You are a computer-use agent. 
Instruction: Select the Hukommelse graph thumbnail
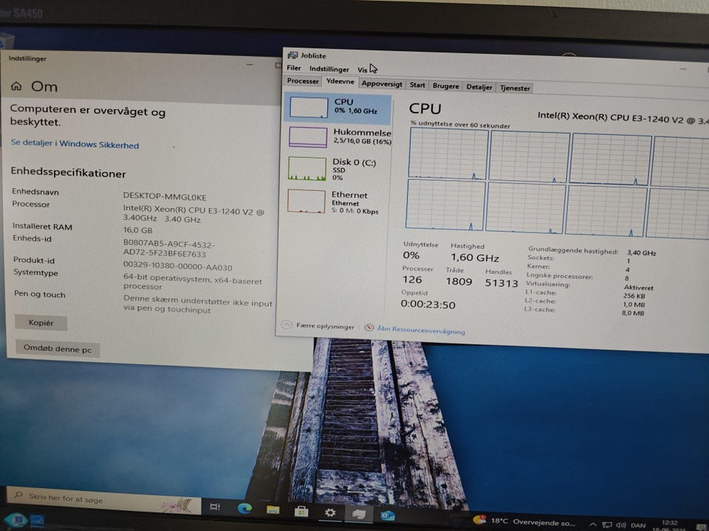point(307,137)
